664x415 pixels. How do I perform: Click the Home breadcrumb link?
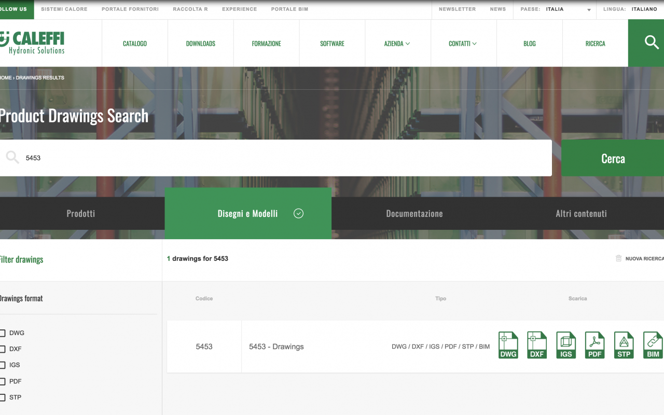point(6,78)
